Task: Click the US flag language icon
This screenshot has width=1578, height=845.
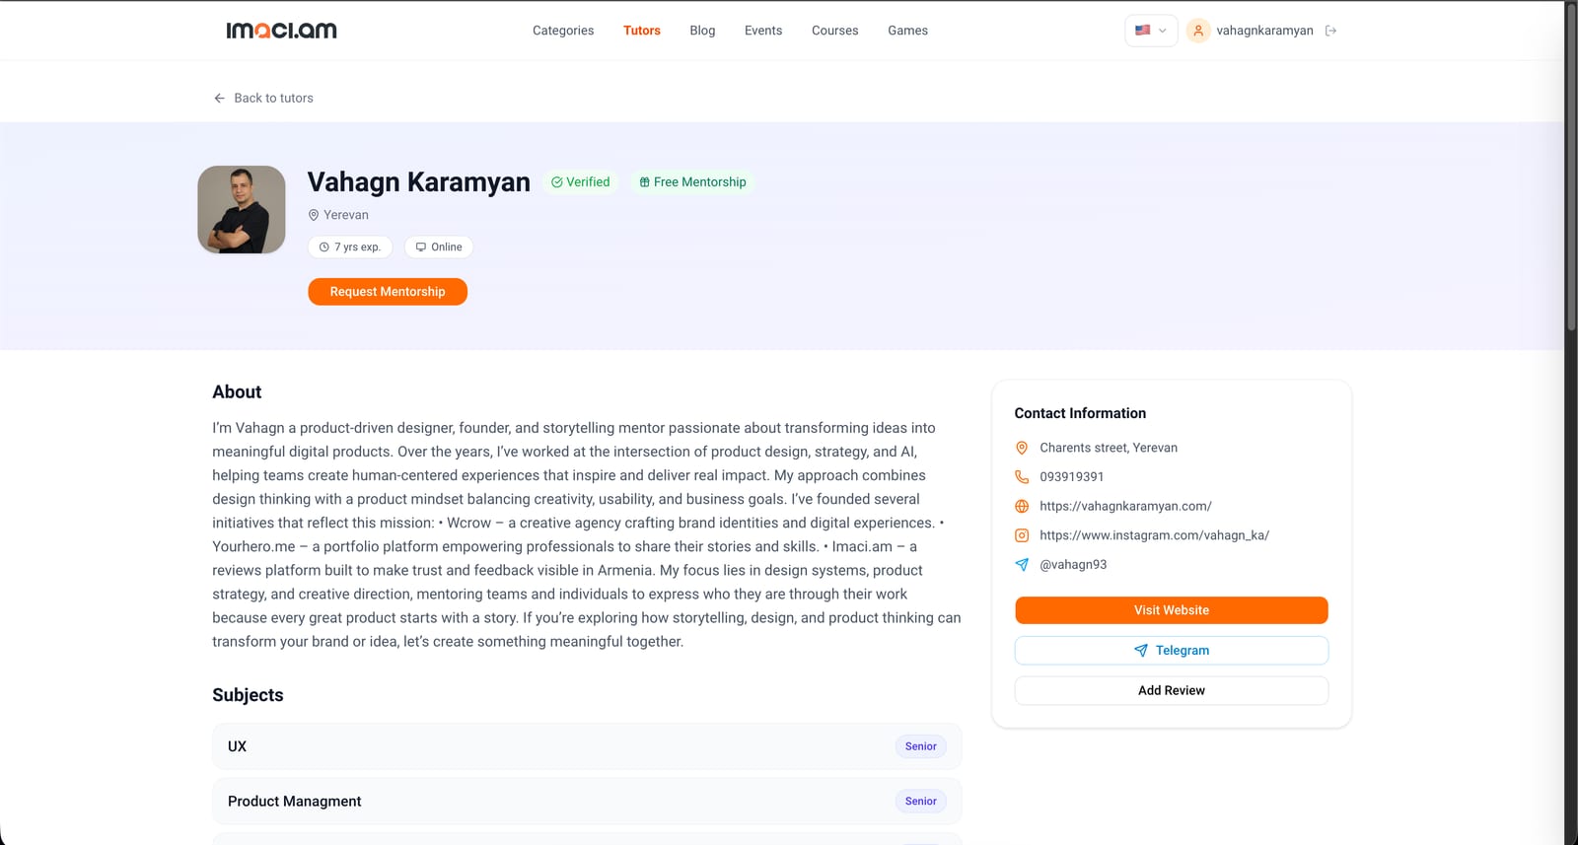Action: coord(1142,31)
